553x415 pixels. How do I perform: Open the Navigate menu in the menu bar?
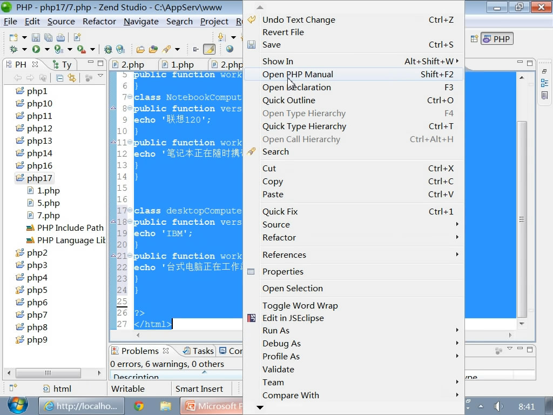141,22
